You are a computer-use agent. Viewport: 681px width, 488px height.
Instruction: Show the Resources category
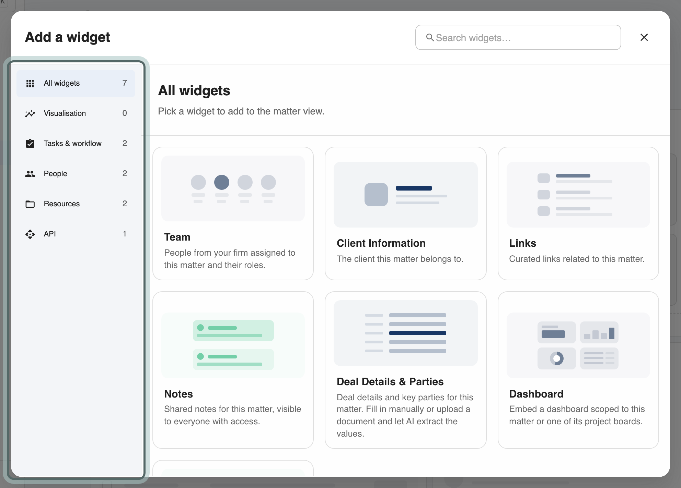tap(76, 204)
